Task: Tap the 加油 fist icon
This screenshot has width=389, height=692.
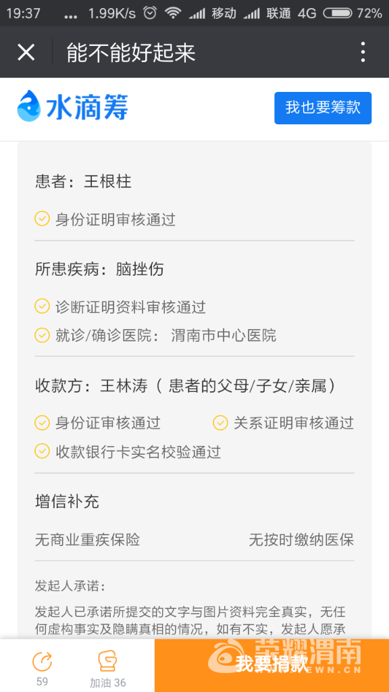Action: point(107,662)
